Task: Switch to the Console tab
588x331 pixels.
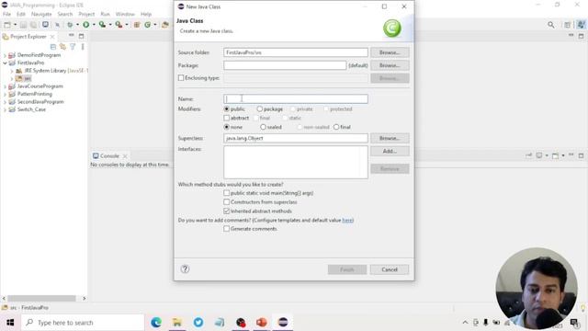Action: click(x=109, y=155)
